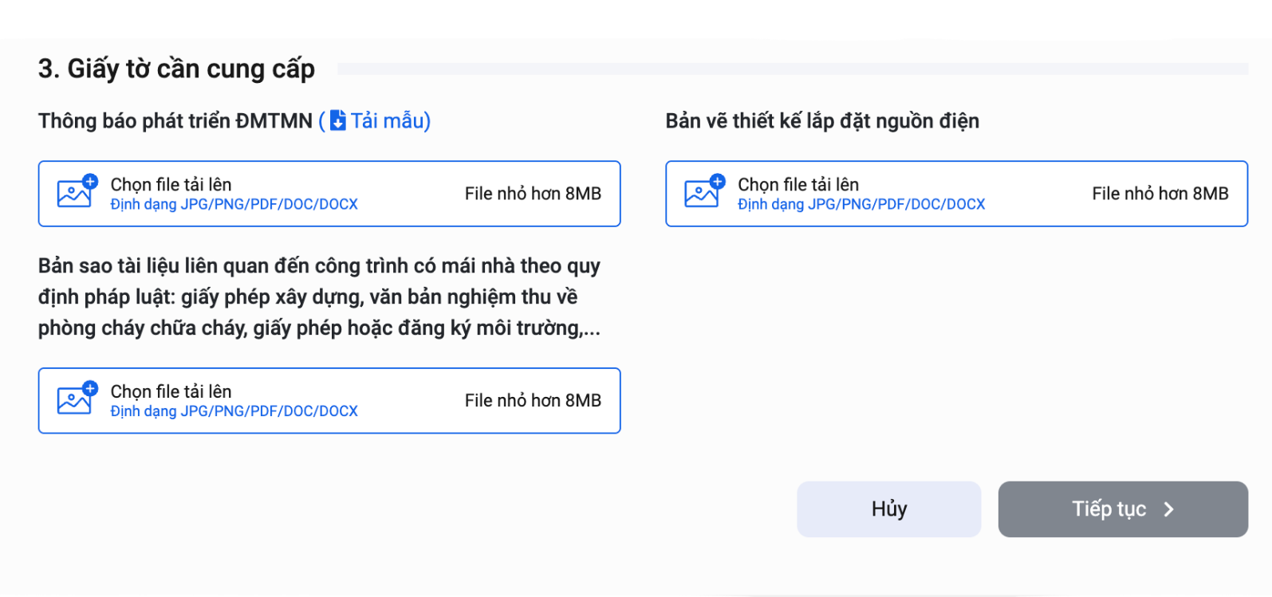Click the arrow icon inside the Tiếp tục button
The height and width of the screenshot is (597, 1272).
pos(1168,509)
